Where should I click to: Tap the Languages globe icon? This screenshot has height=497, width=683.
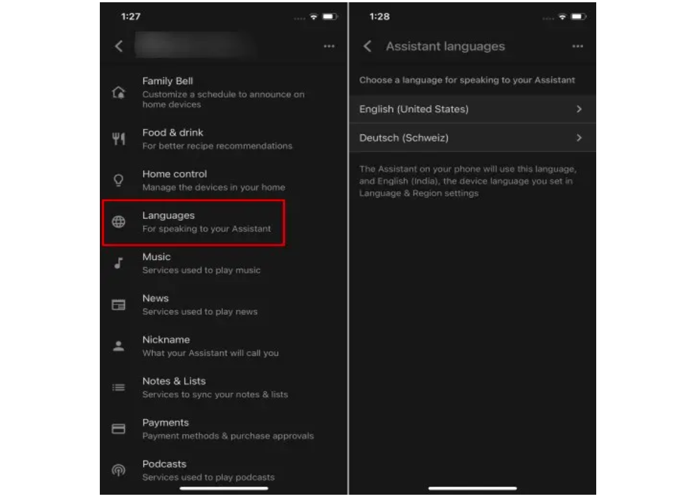(x=119, y=222)
